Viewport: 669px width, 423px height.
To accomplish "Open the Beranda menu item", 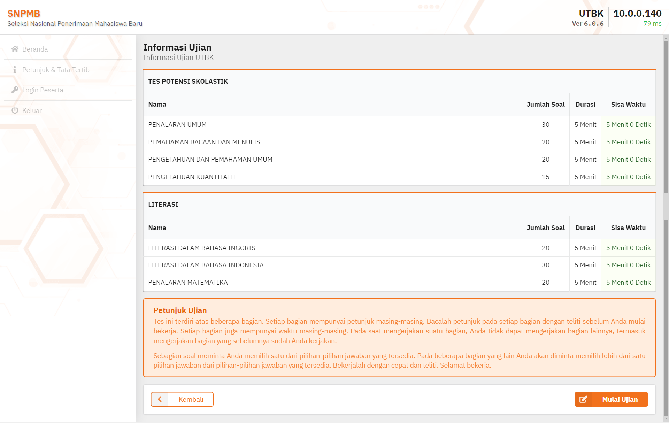I will [x=68, y=49].
